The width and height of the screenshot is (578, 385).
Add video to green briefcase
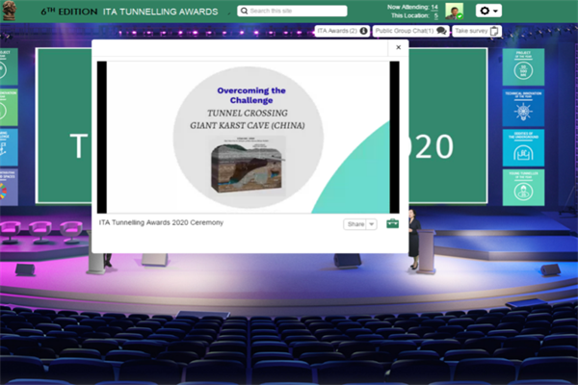pos(392,223)
